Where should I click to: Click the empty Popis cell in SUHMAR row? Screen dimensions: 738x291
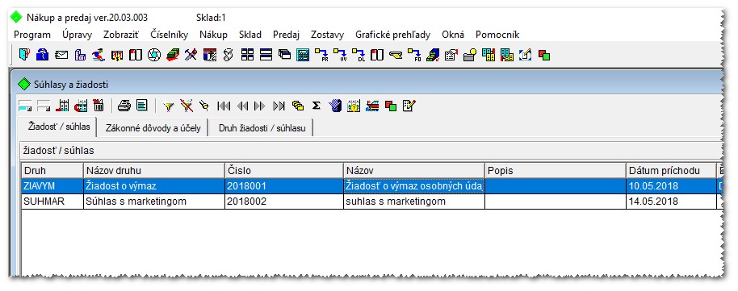(556, 202)
